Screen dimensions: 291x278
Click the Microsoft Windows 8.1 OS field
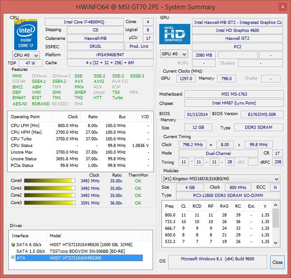point(217,262)
